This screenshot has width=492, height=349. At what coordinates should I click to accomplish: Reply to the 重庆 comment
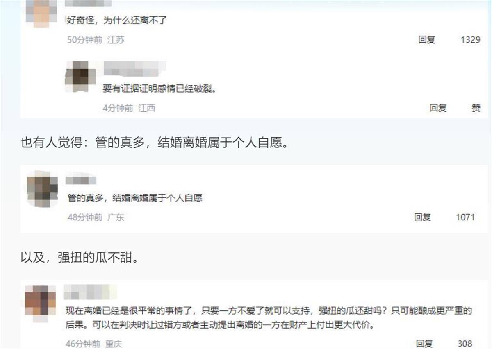424,344
